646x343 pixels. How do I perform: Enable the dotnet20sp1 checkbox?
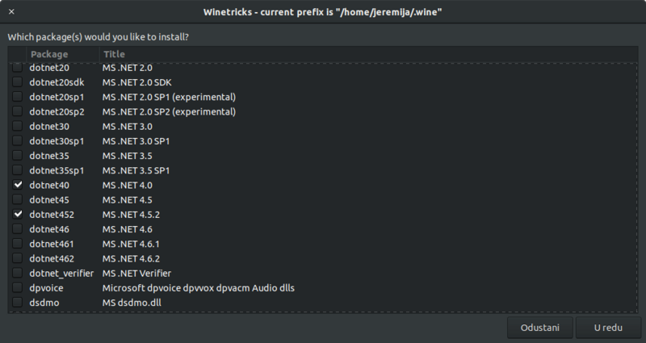17,97
